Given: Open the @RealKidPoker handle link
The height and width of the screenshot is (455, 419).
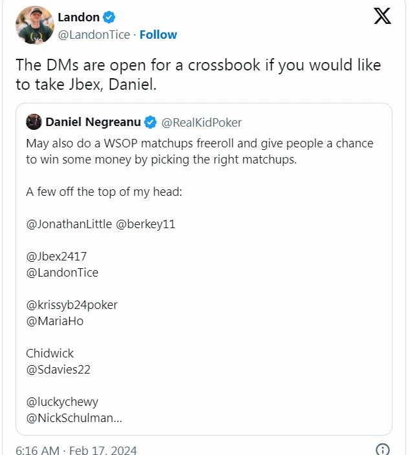Looking at the screenshot, I should pyautogui.click(x=201, y=122).
